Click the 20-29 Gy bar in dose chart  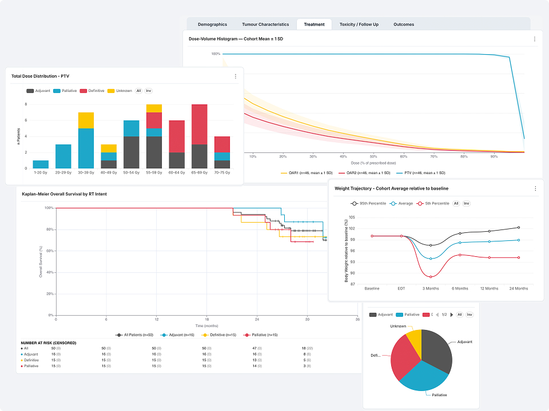[63, 156]
